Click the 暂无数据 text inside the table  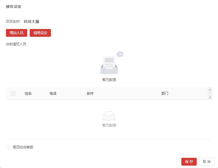[x=109, y=125]
